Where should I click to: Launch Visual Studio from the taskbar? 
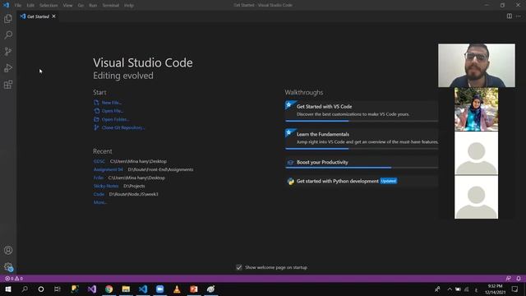[92, 289]
